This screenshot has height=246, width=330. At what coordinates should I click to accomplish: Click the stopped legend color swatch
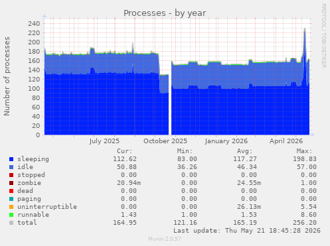11,175
